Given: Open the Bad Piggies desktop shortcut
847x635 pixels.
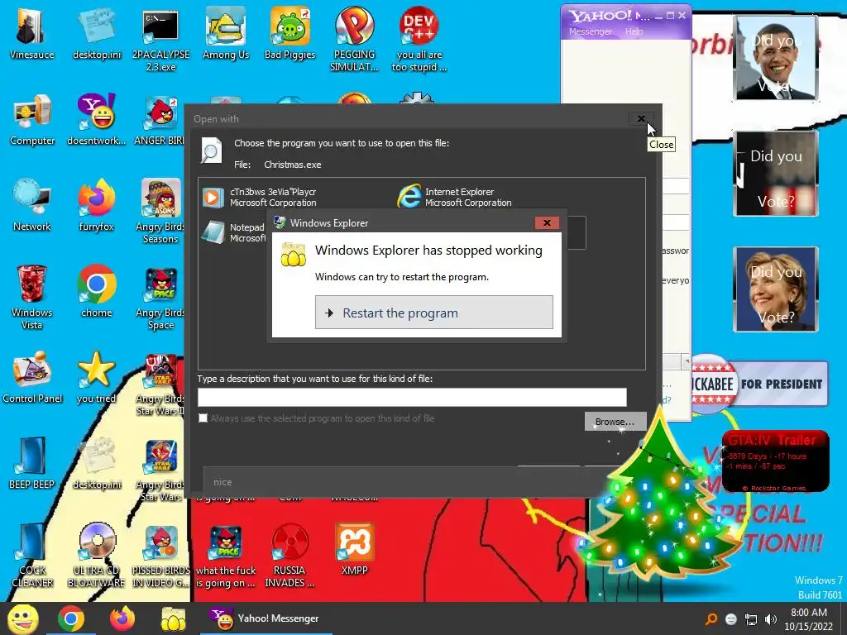Looking at the screenshot, I should click(290, 33).
